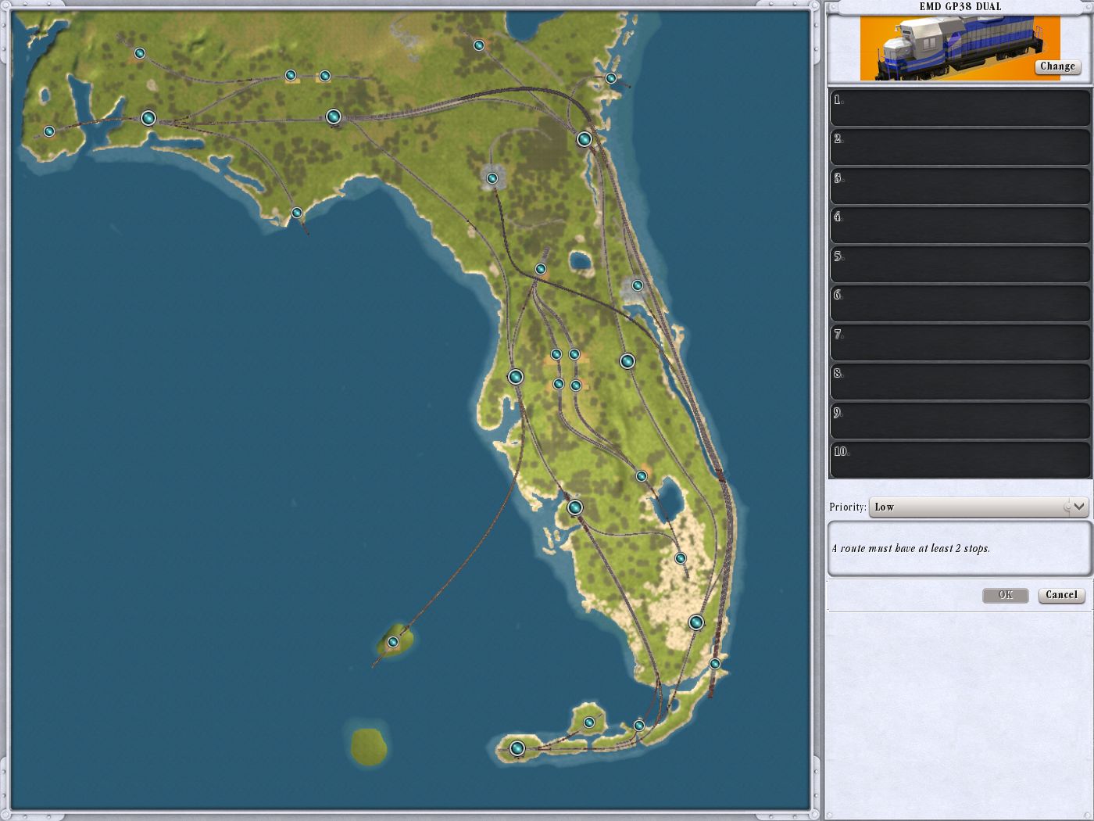Select route stop slot 2
Screen dimensions: 1094x821
(x=960, y=147)
